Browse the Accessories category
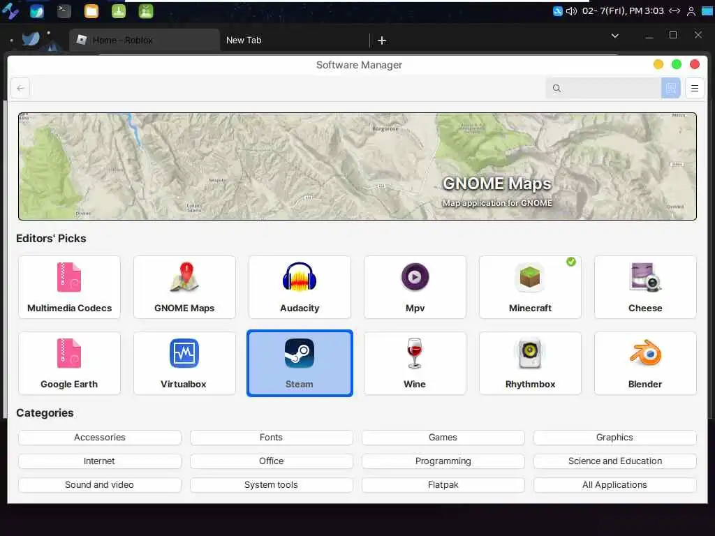The image size is (715, 536). pyautogui.click(x=99, y=437)
